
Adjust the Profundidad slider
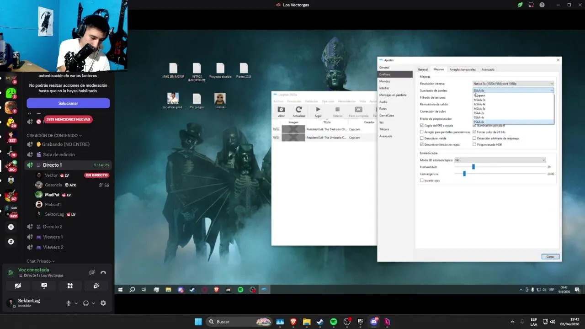coord(473,167)
